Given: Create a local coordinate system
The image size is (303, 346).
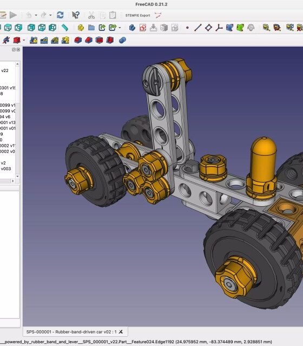Looking at the screenshot, I should tap(219, 28).
